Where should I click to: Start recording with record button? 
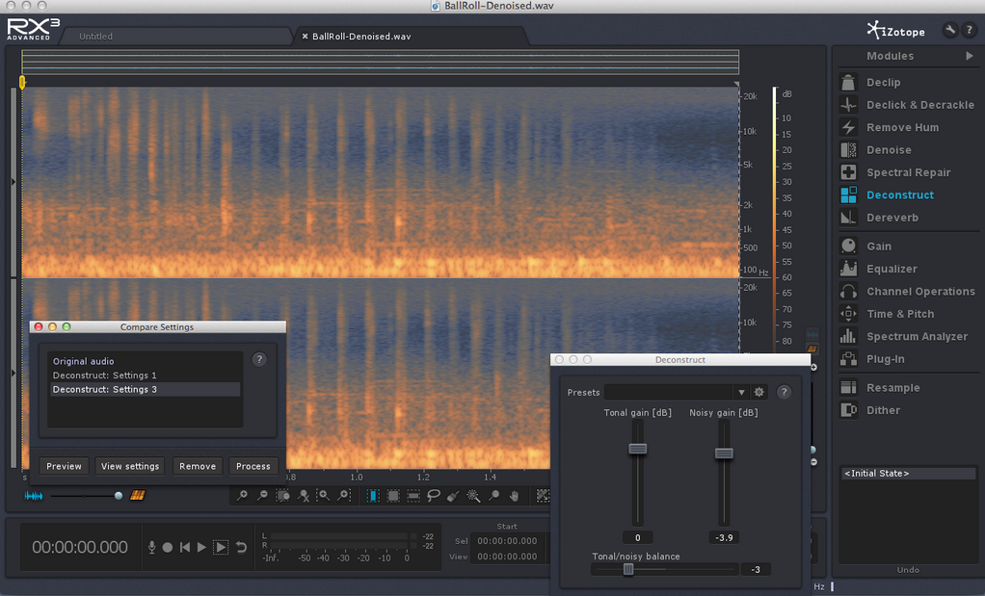pyautogui.click(x=168, y=547)
